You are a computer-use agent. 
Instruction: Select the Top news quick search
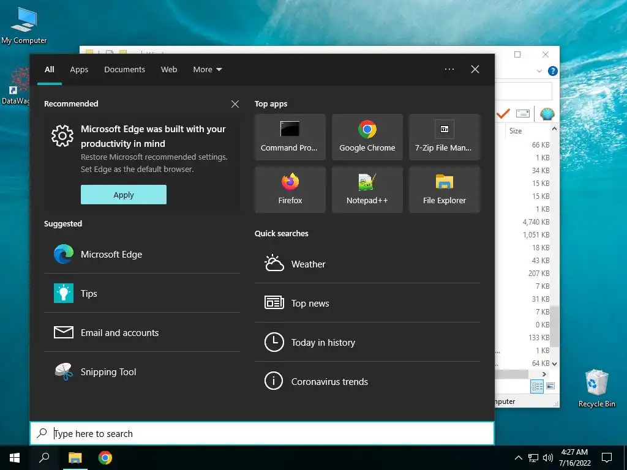pos(367,303)
